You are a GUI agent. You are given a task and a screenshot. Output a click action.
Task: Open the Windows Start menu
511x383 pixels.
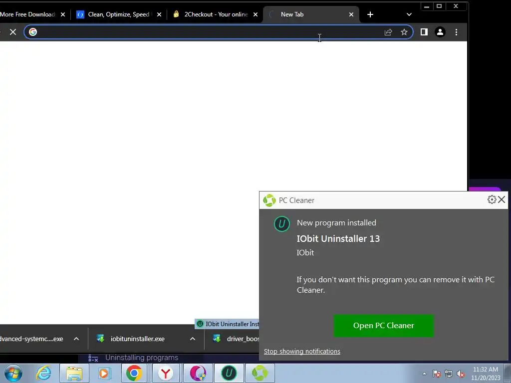coord(13,373)
